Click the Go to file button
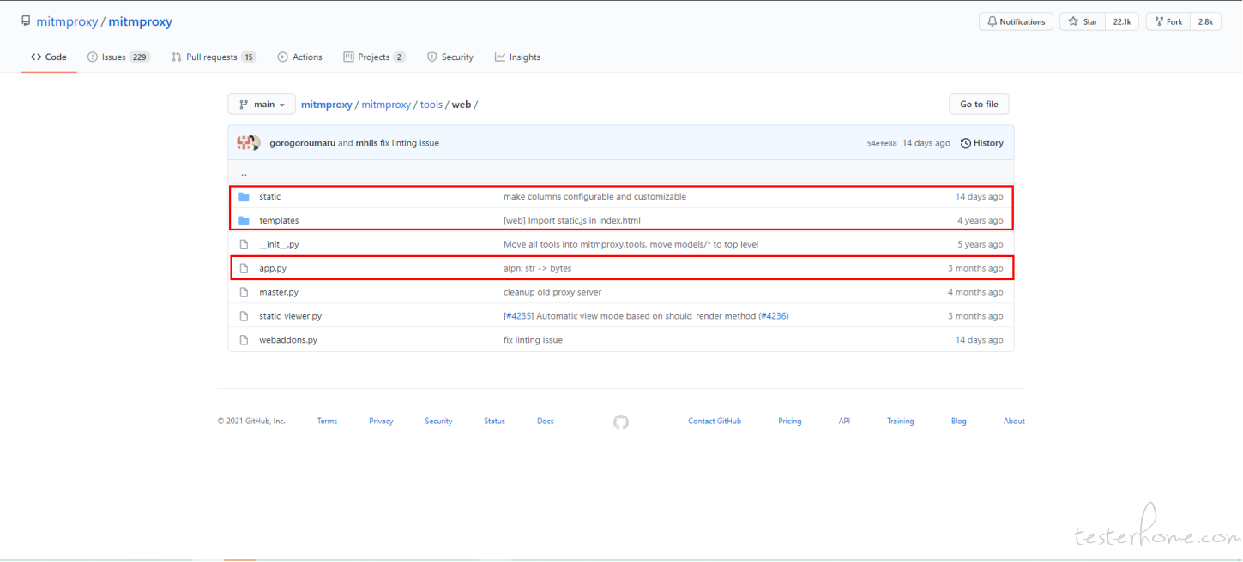 (x=979, y=105)
